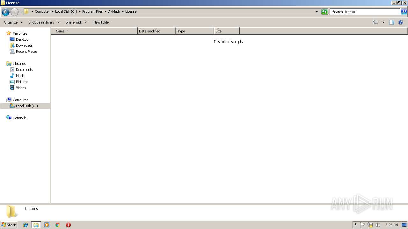Click the folder icon in address bar
The image size is (408, 229).
tap(26, 11)
